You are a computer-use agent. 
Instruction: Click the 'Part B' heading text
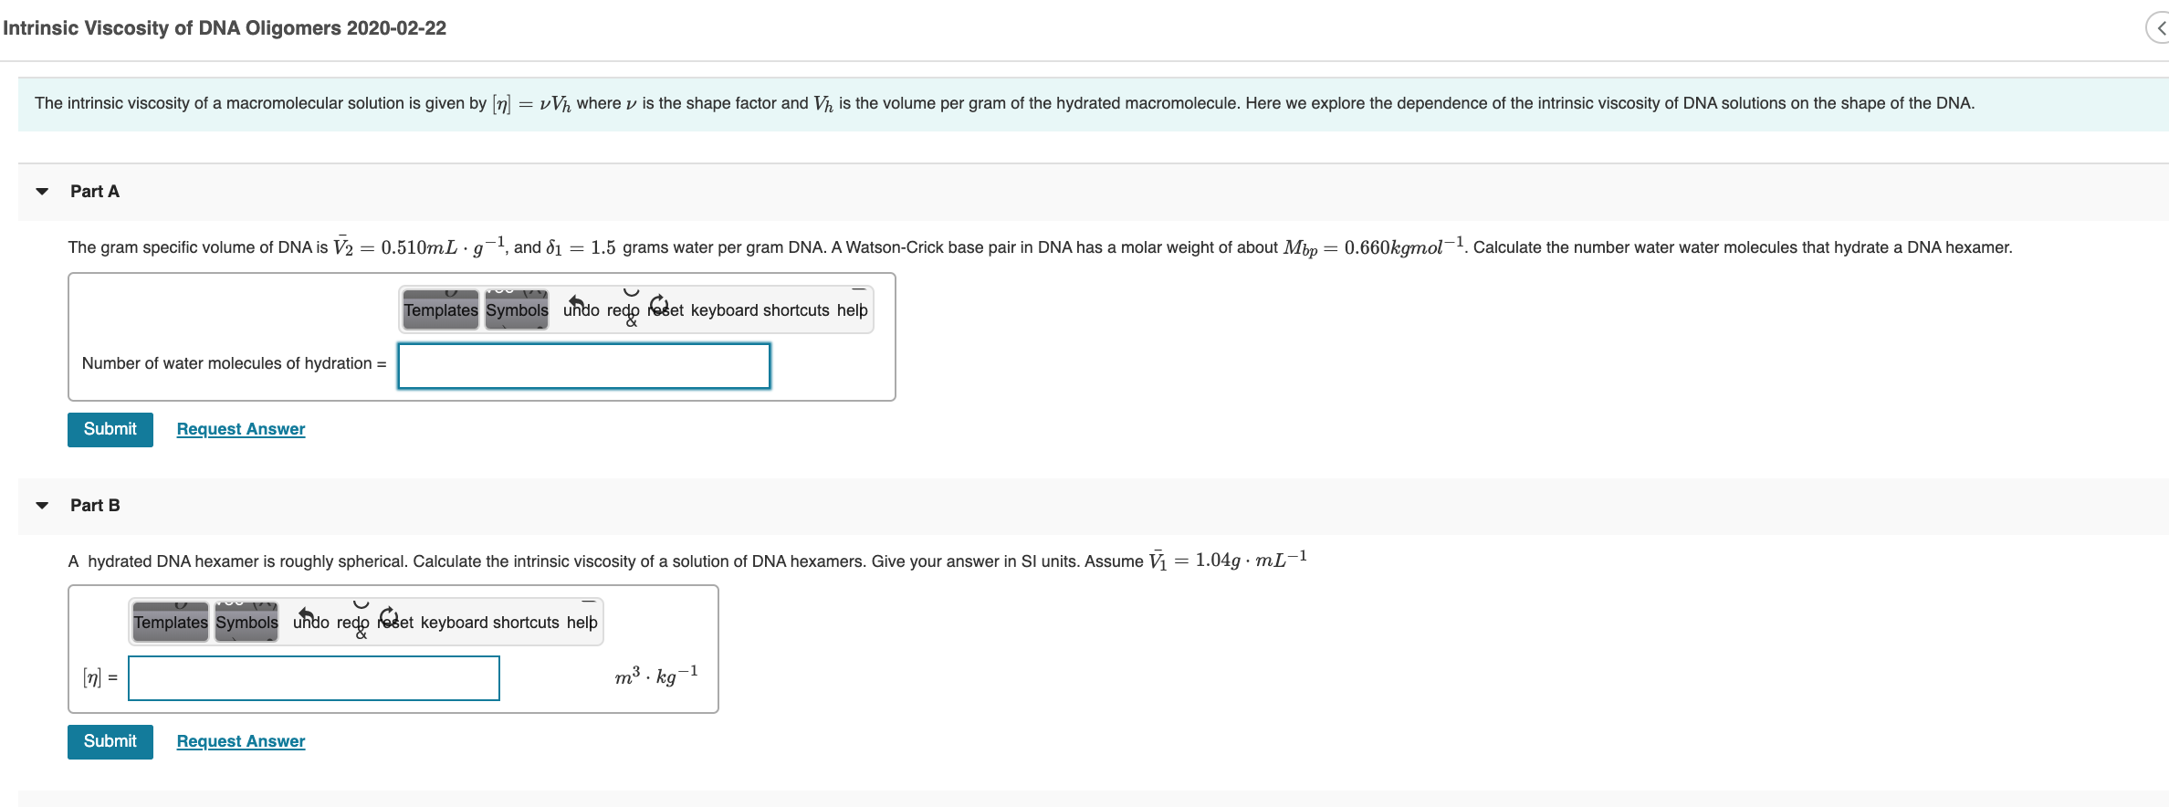point(95,506)
